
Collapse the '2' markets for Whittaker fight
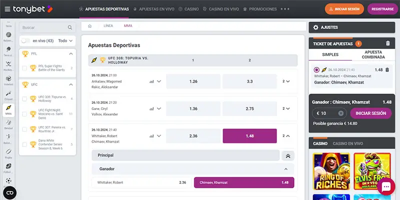286,136
